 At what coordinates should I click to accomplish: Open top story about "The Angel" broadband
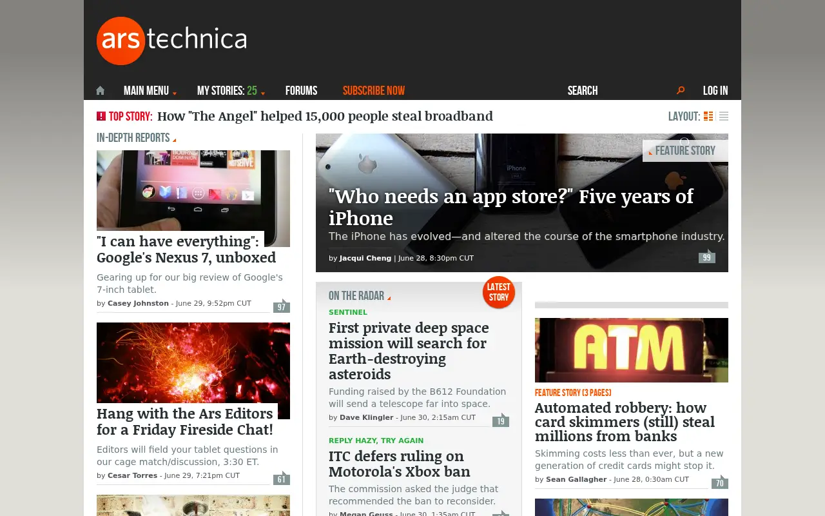pyautogui.click(x=325, y=116)
